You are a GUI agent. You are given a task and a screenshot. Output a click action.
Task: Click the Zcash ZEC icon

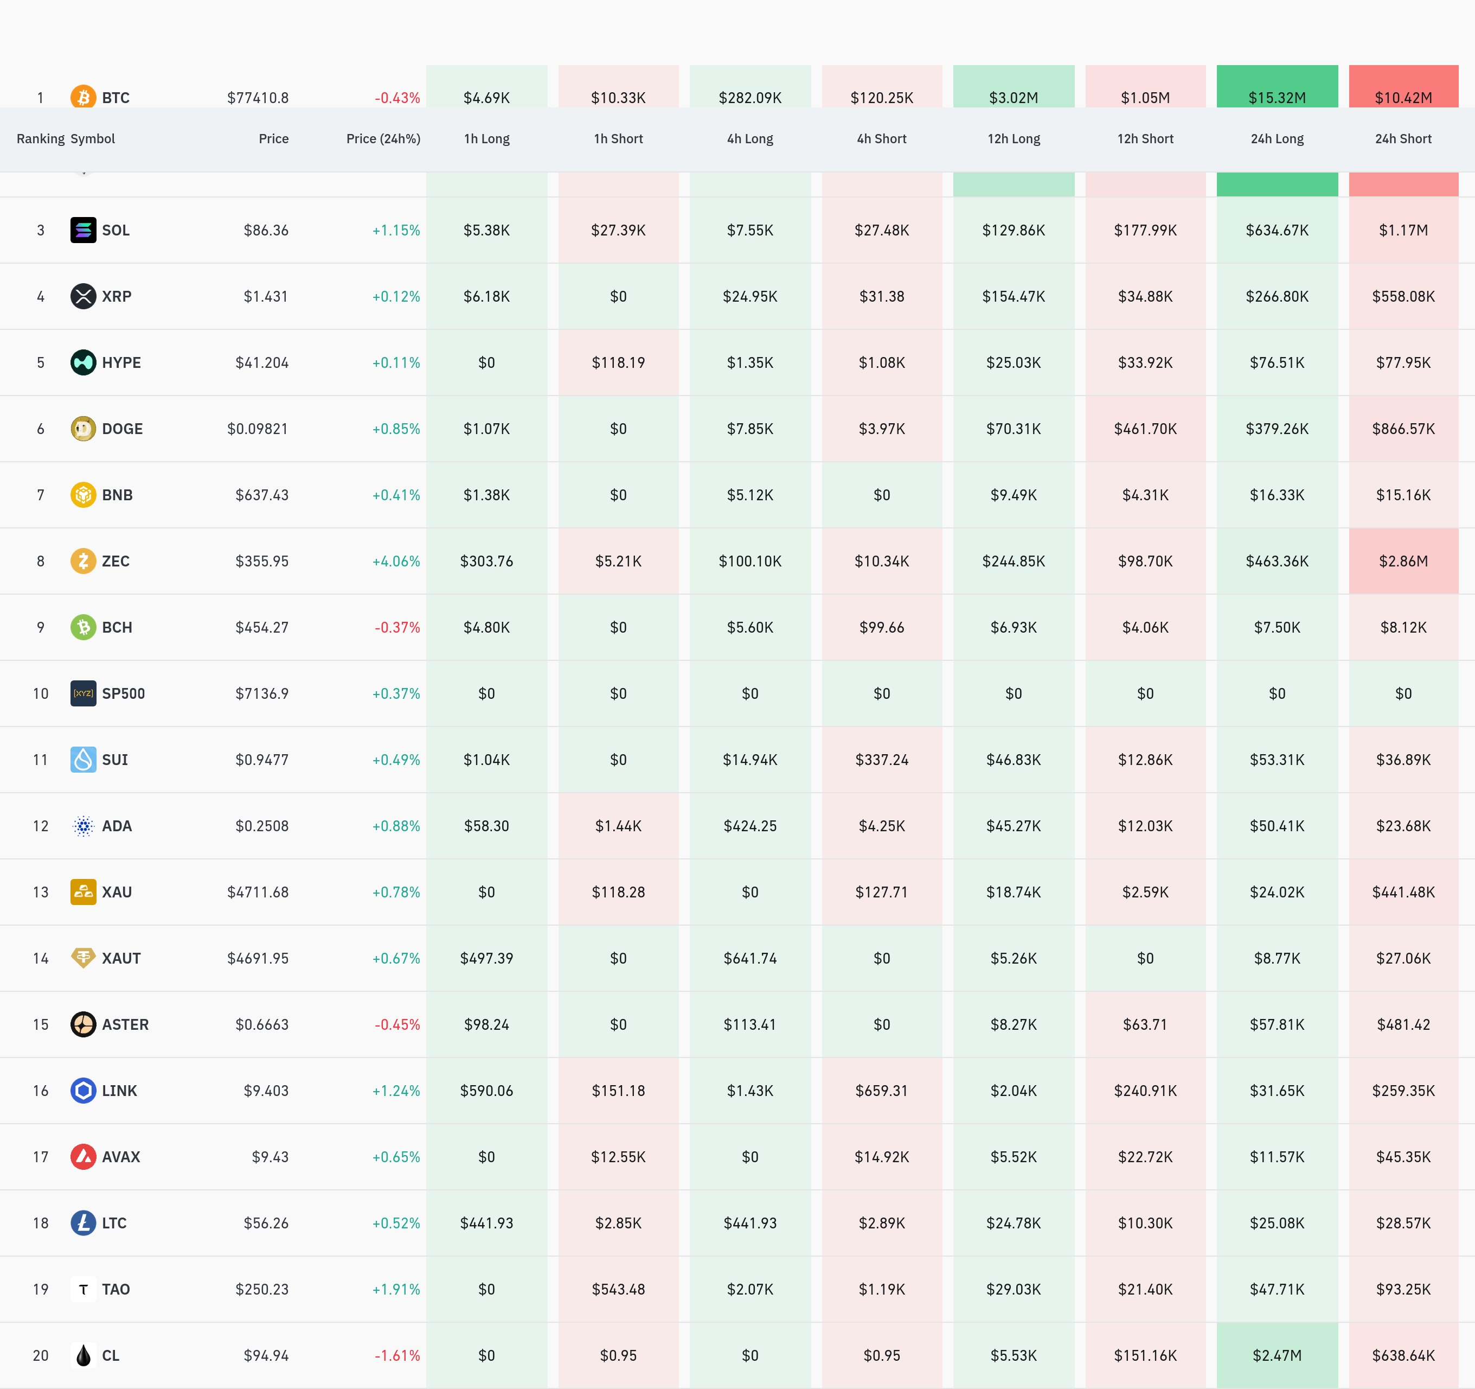(x=83, y=560)
